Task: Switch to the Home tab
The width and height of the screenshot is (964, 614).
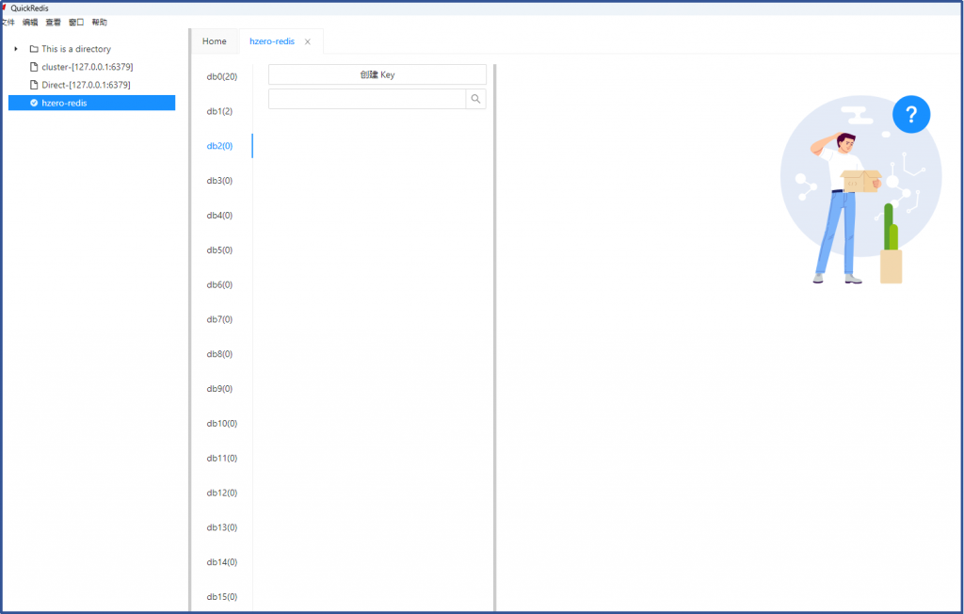Action: point(214,41)
